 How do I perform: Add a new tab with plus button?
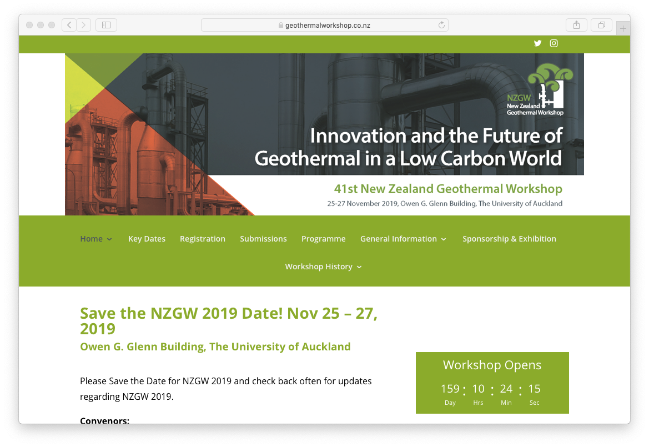(623, 28)
